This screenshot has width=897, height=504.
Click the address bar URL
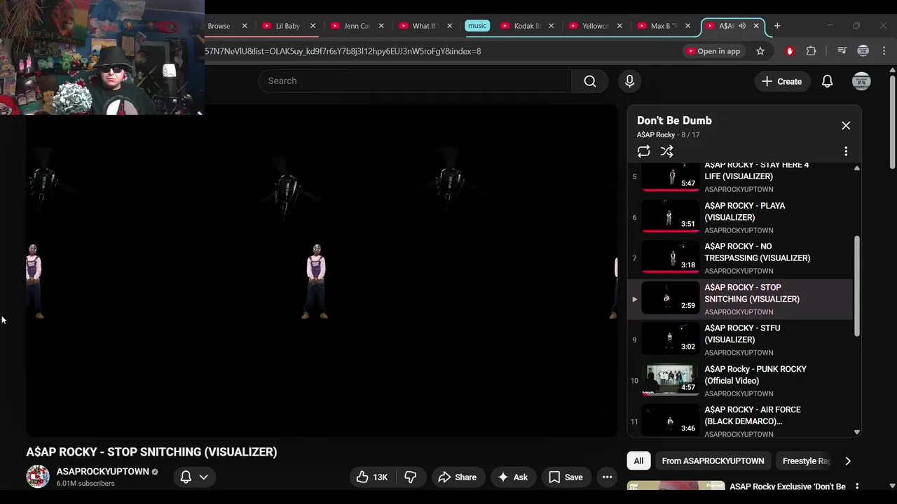343,51
